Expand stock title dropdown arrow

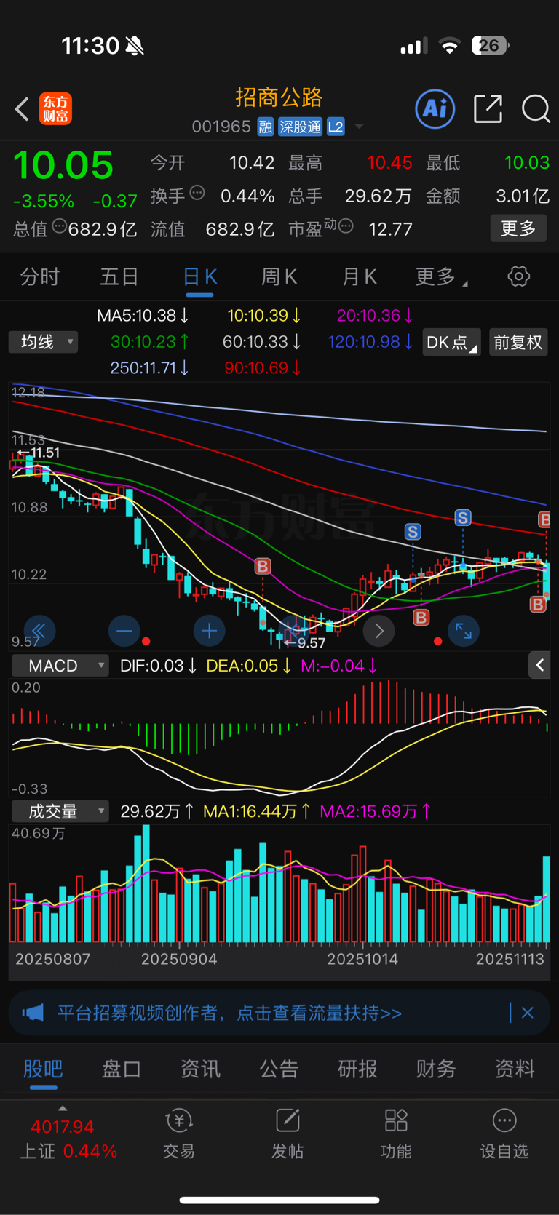[359, 127]
